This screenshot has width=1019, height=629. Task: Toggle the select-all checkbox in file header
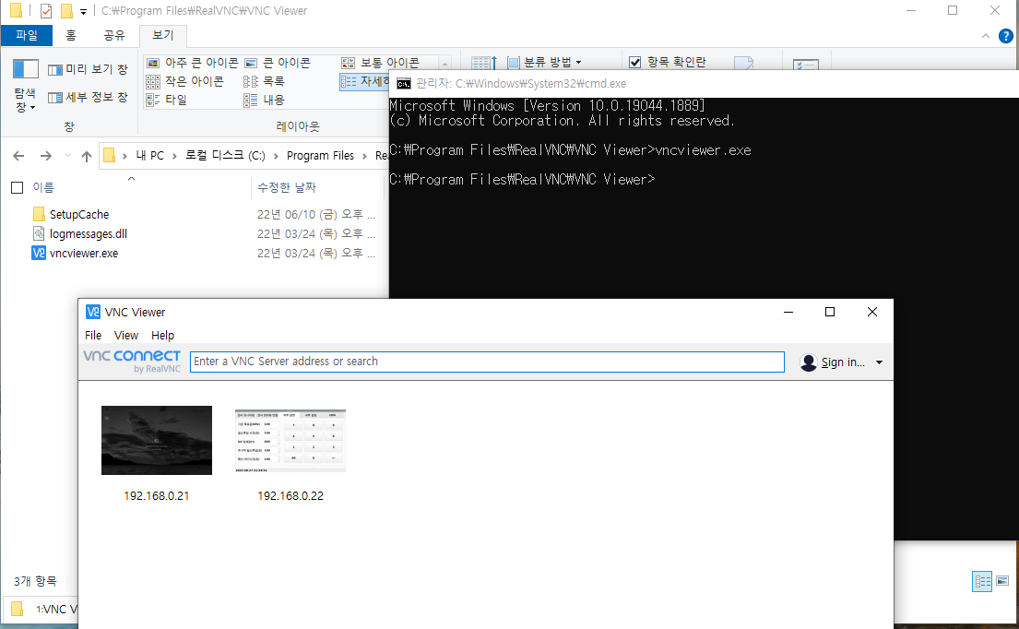[x=18, y=188]
